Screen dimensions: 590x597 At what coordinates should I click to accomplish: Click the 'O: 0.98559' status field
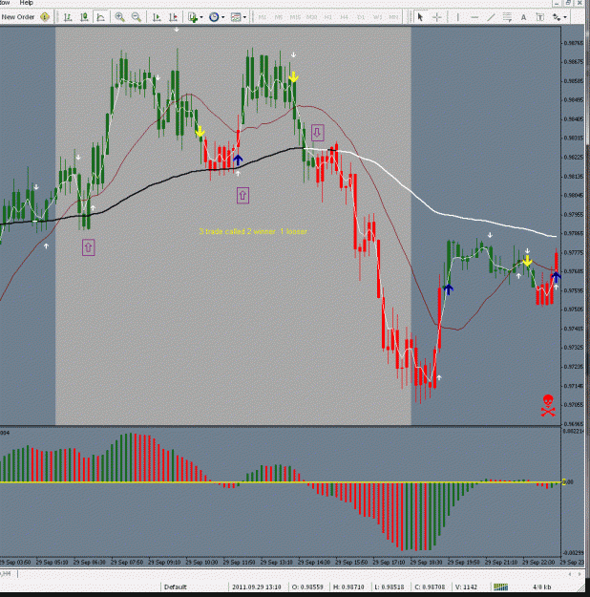(x=306, y=586)
